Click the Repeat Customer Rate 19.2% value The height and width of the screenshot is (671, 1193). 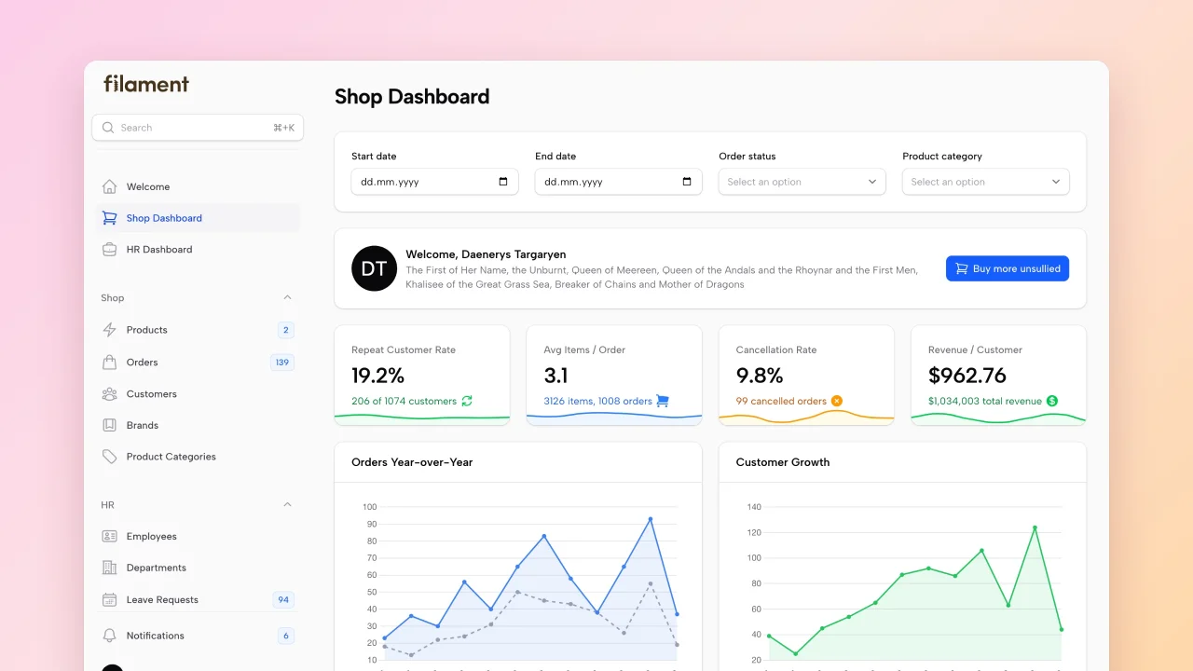[x=378, y=376]
